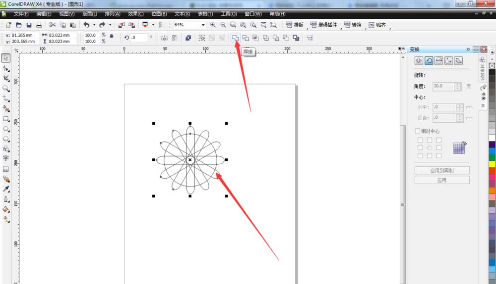Open the 位图(B) menu
The height and width of the screenshot is (284, 496).
(159, 14)
